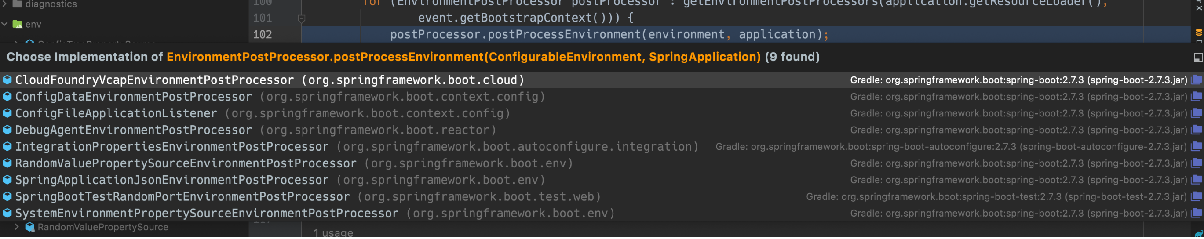1204x239 pixels.
Task: Select CloudFoundryVcapEnvironmentPostProcessor implementation
Action: pos(602,80)
